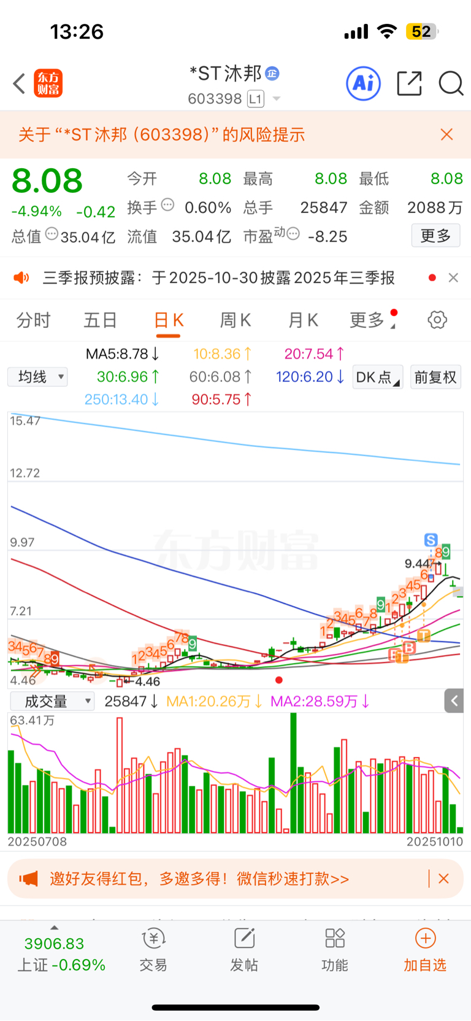
Task: Switch to 五日 chart tab
Action: coord(101,320)
